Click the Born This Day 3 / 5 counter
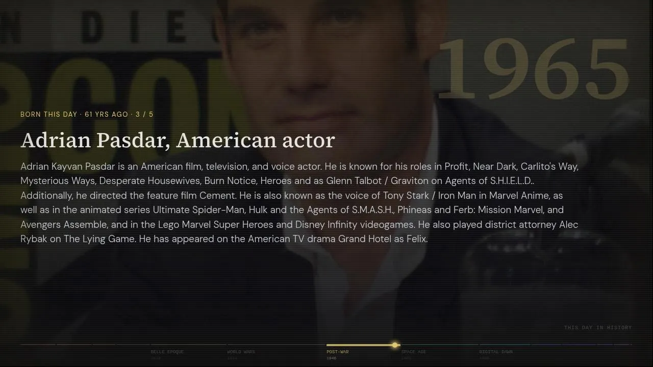 (x=87, y=114)
